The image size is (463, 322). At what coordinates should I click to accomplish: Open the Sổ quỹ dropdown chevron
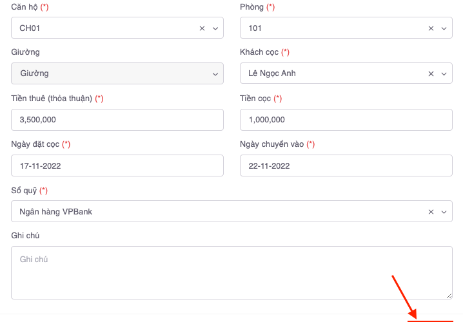444,212
